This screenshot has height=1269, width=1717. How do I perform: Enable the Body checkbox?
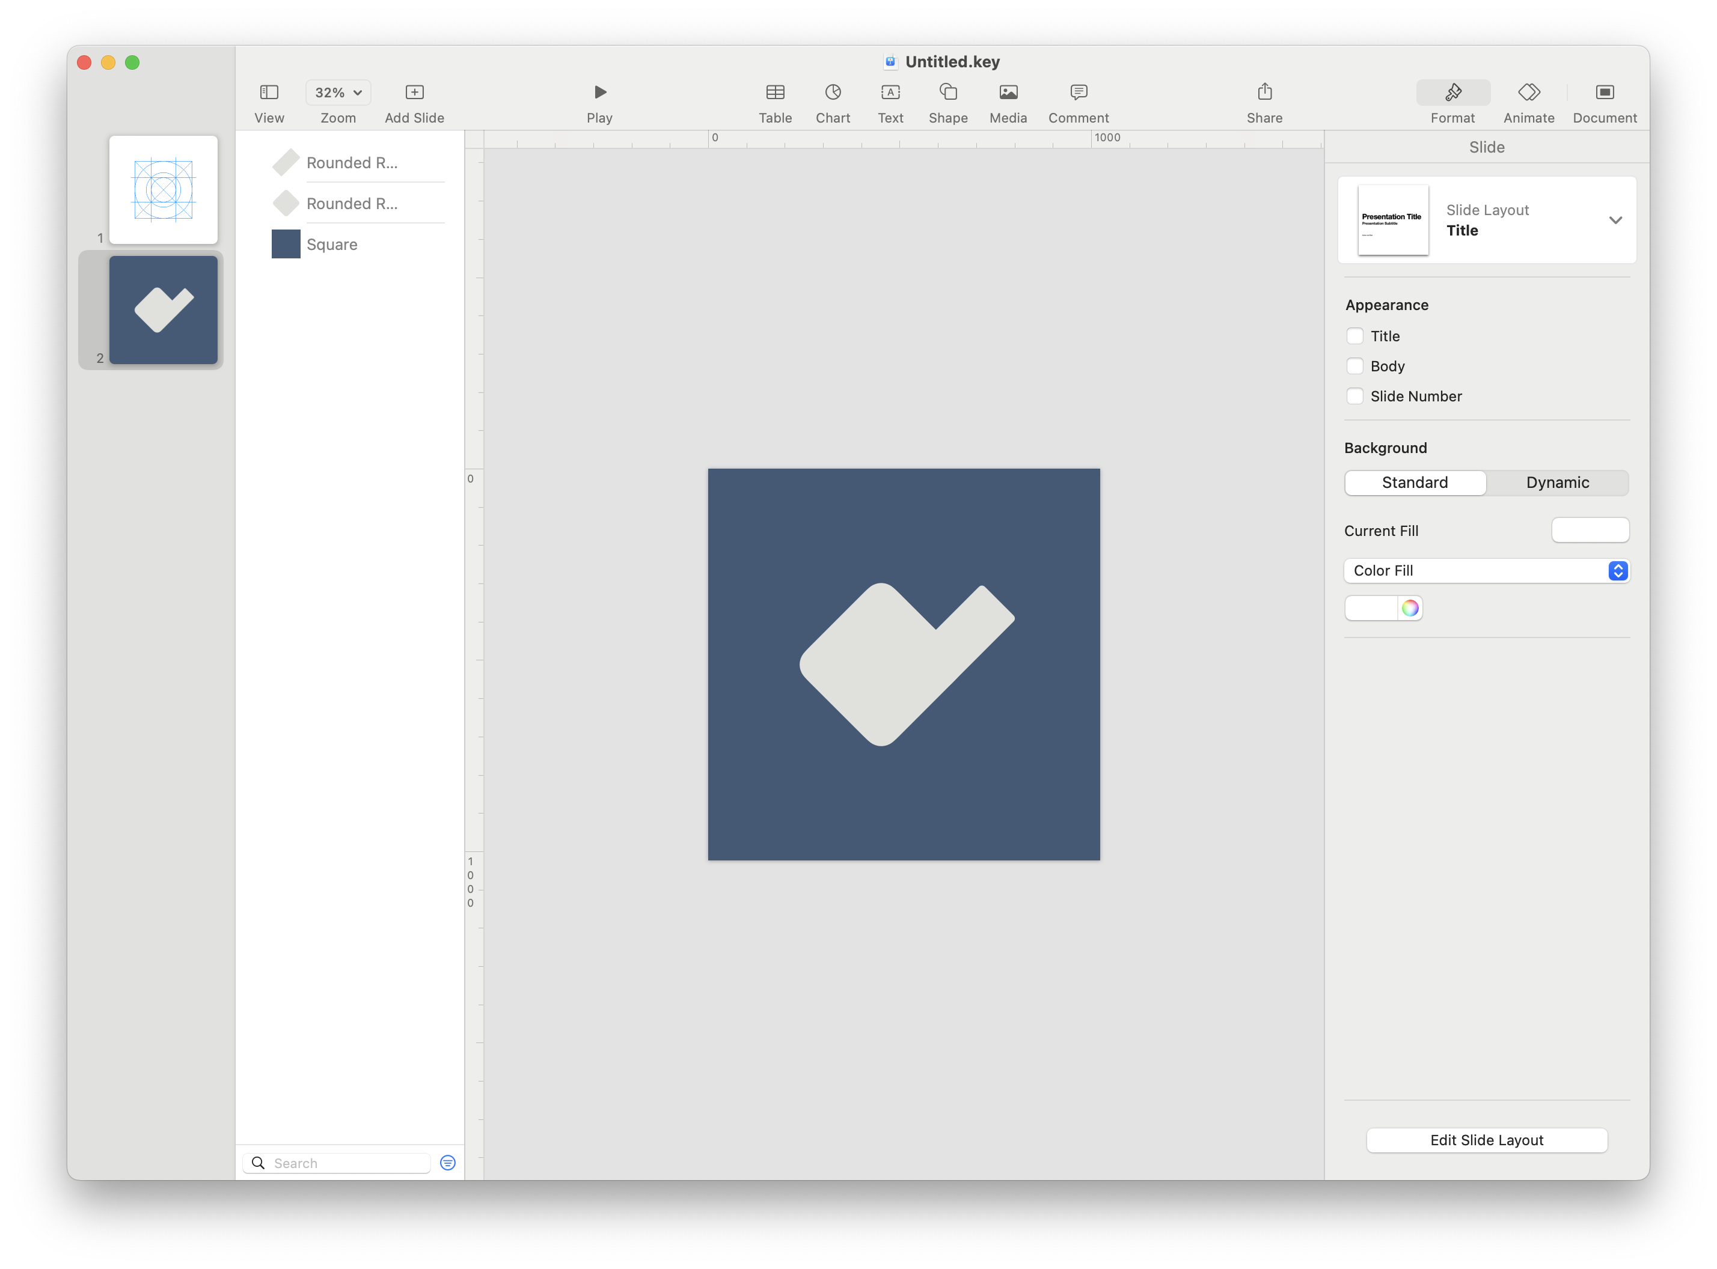tap(1355, 366)
